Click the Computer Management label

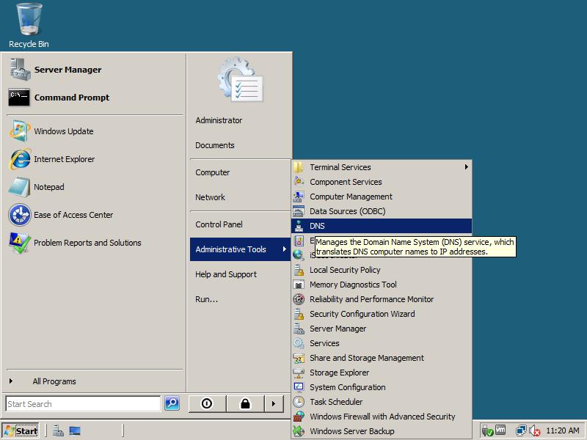point(351,197)
